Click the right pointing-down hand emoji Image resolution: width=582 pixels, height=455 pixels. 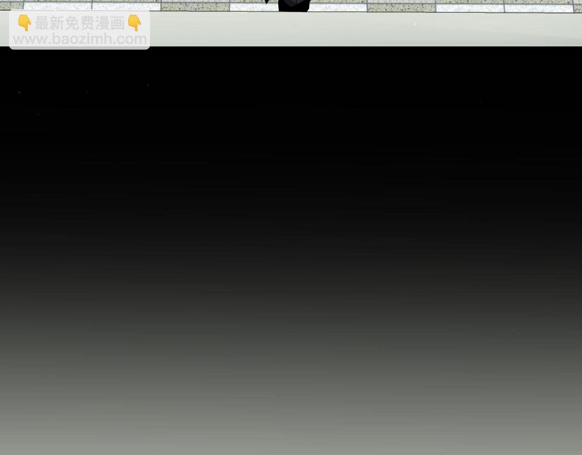tap(135, 23)
